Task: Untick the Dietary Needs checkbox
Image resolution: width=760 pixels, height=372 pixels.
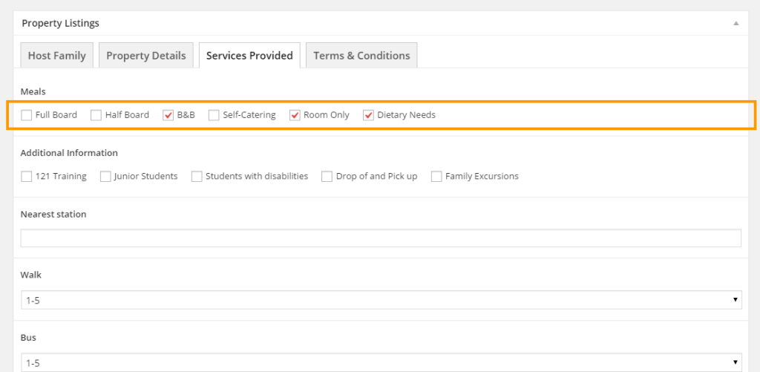Action: coord(368,115)
